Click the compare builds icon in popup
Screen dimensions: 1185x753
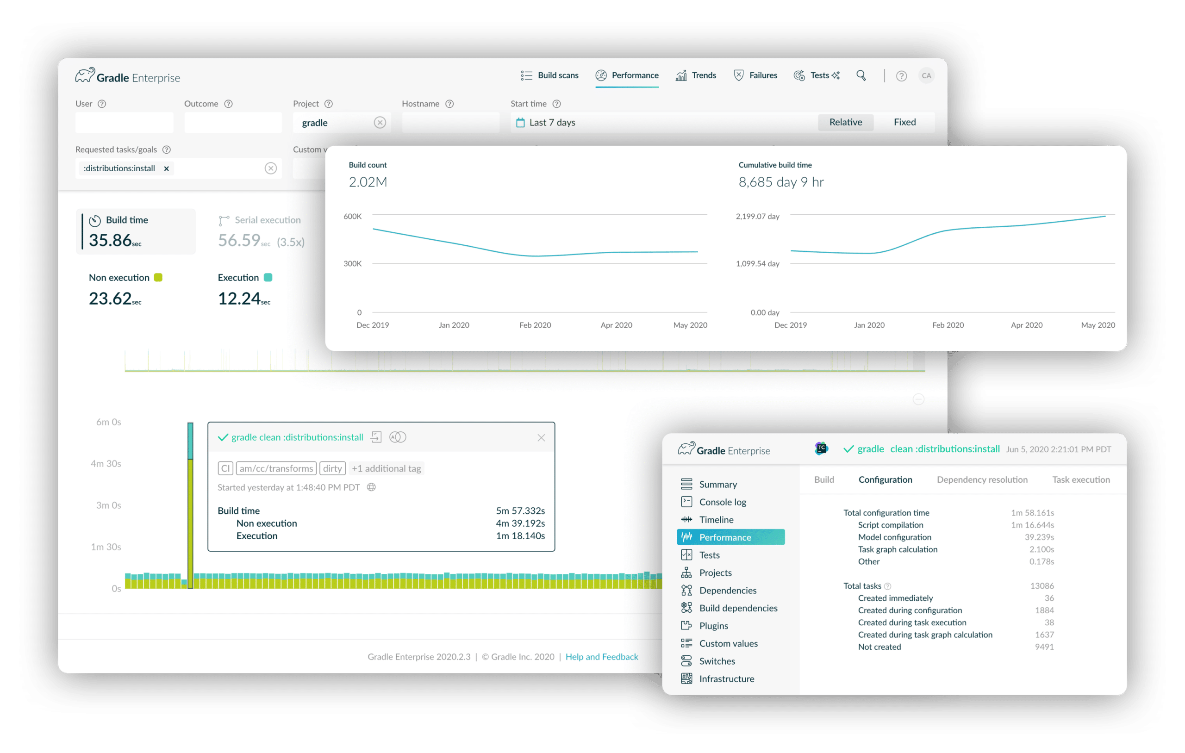click(398, 437)
